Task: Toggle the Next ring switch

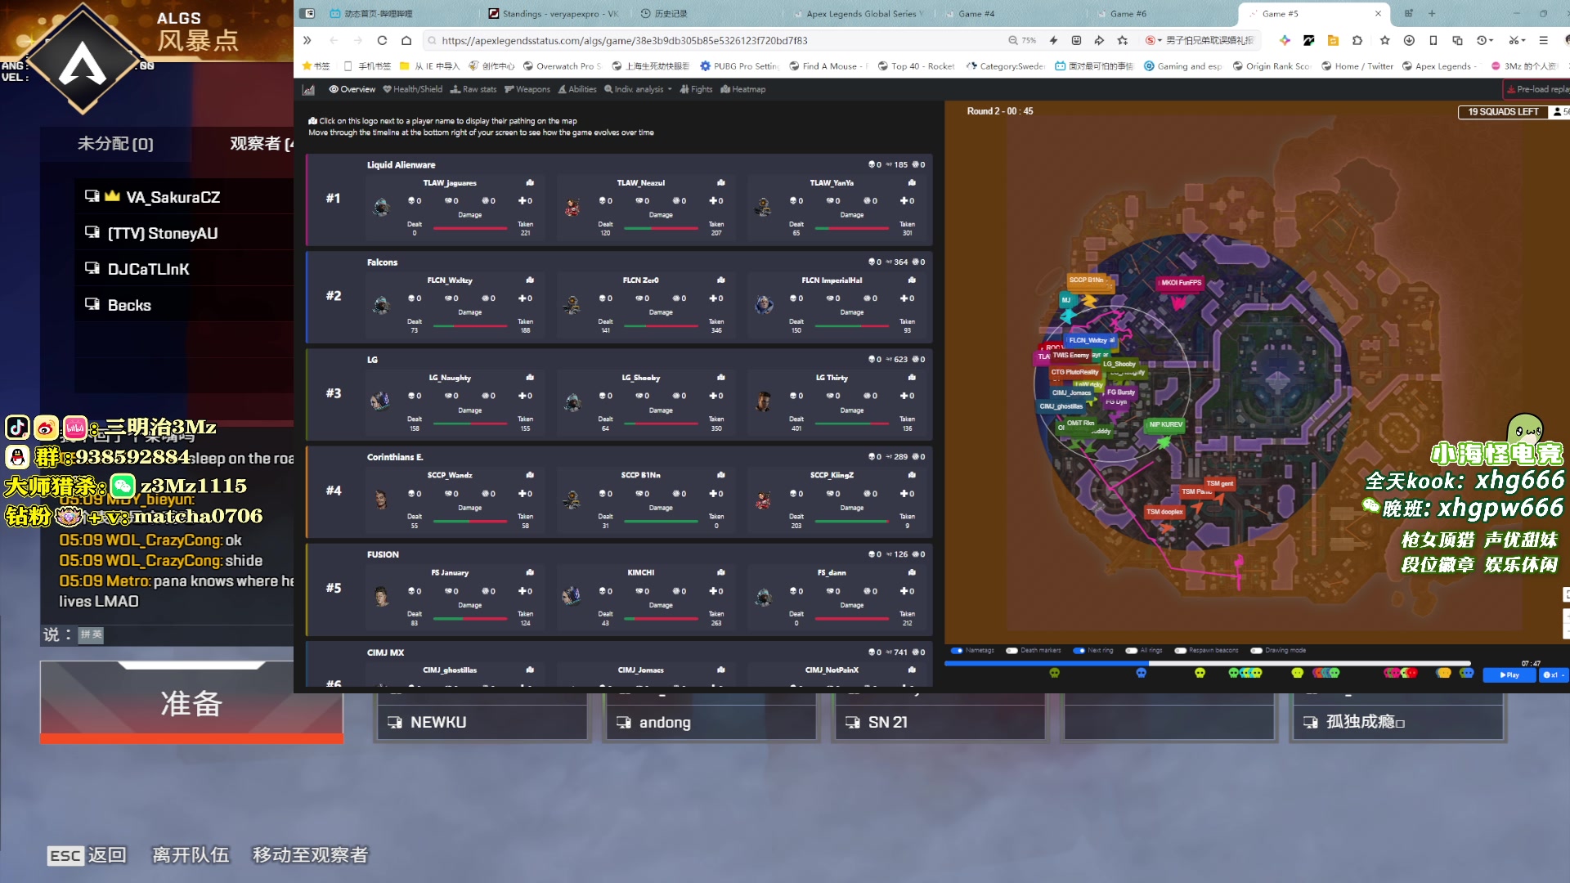Action: [x=1079, y=651]
